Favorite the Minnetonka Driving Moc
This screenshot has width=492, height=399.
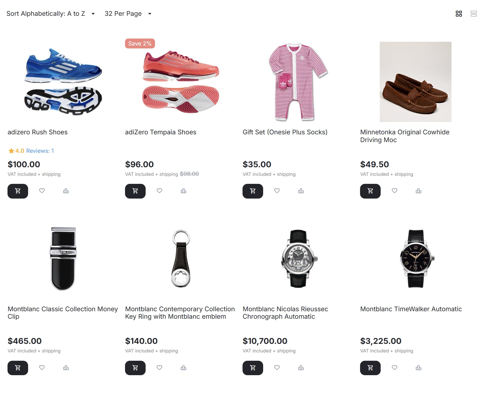pos(394,191)
